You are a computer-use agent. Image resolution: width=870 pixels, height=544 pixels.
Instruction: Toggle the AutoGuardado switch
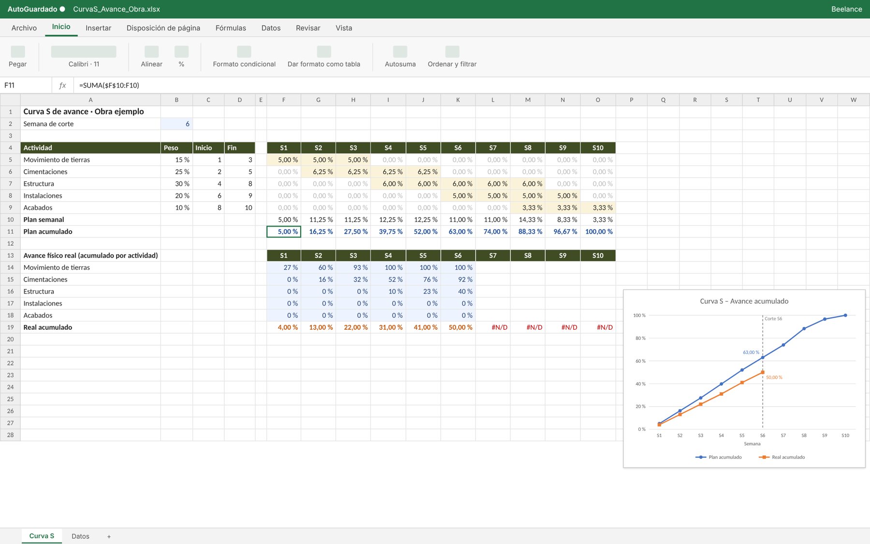click(62, 9)
